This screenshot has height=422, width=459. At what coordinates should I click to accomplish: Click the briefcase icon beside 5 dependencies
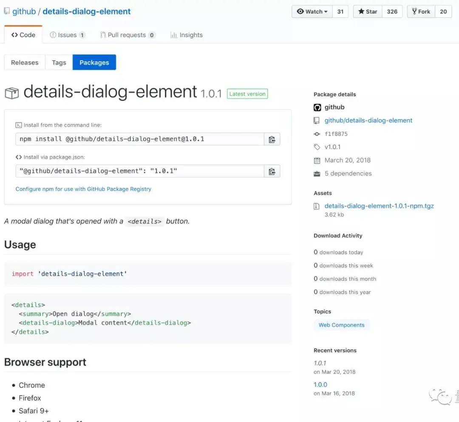coord(317,174)
